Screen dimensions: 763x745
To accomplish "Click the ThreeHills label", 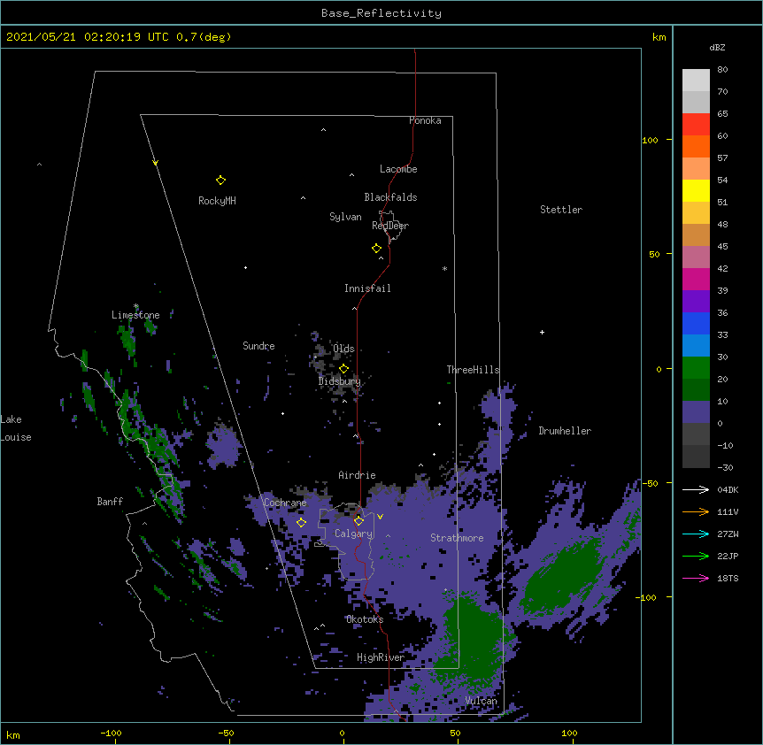I will 474,370.
